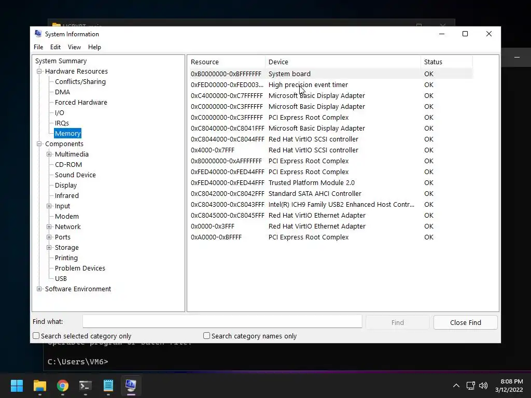This screenshot has width=531, height=398.
Task: Switch to the terminal taskbar icon
Action: tap(86, 386)
